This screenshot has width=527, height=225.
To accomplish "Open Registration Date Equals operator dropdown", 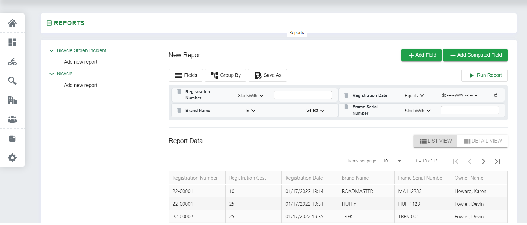I will point(414,96).
